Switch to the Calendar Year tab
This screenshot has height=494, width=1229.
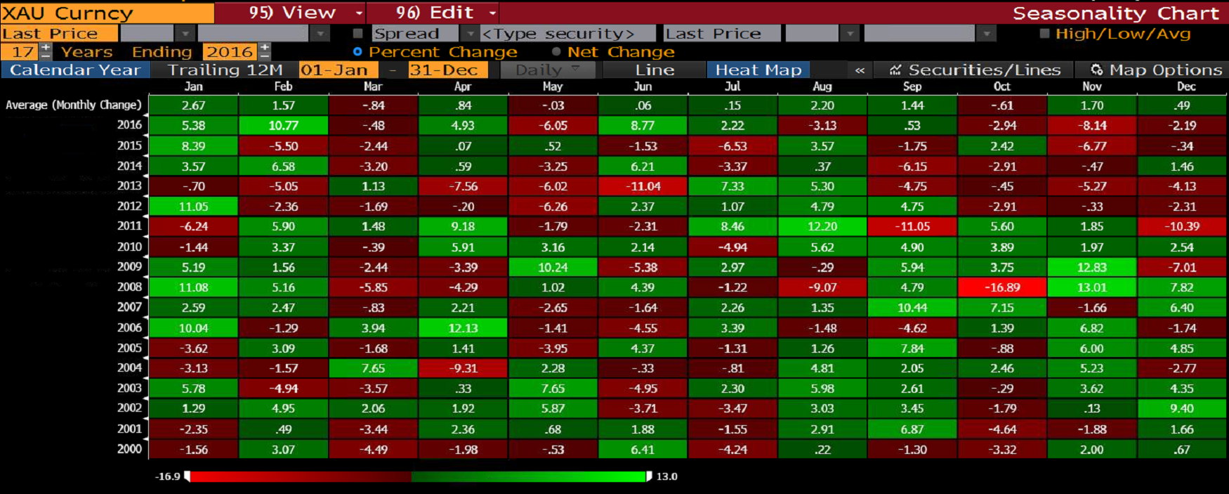click(74, 70)
